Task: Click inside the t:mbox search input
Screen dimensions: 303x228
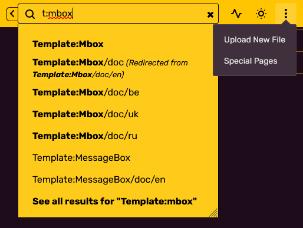Action: tap(118, 14)
